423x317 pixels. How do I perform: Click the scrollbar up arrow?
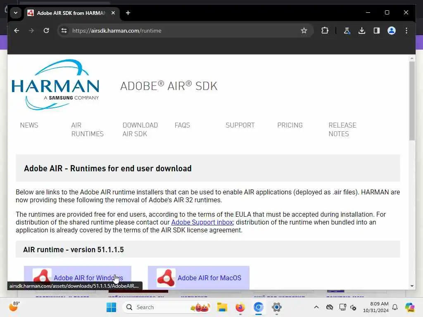[x=412, y=58]
